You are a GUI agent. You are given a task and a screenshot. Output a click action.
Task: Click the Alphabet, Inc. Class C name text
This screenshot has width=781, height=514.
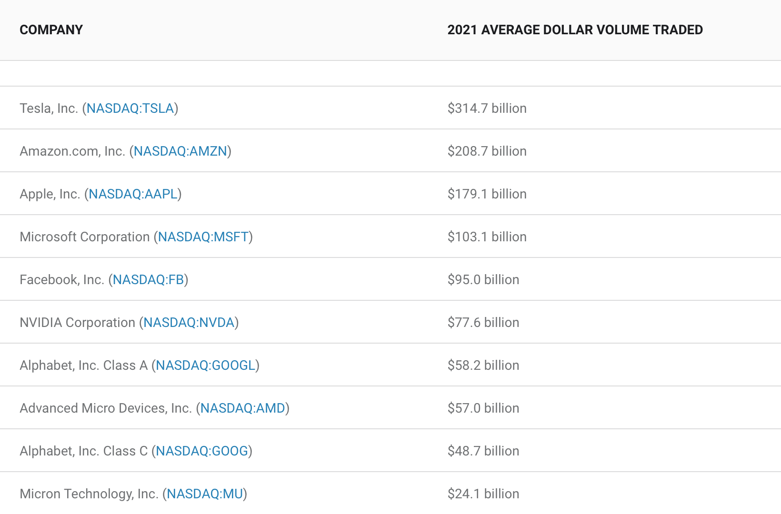pos(84,451)
